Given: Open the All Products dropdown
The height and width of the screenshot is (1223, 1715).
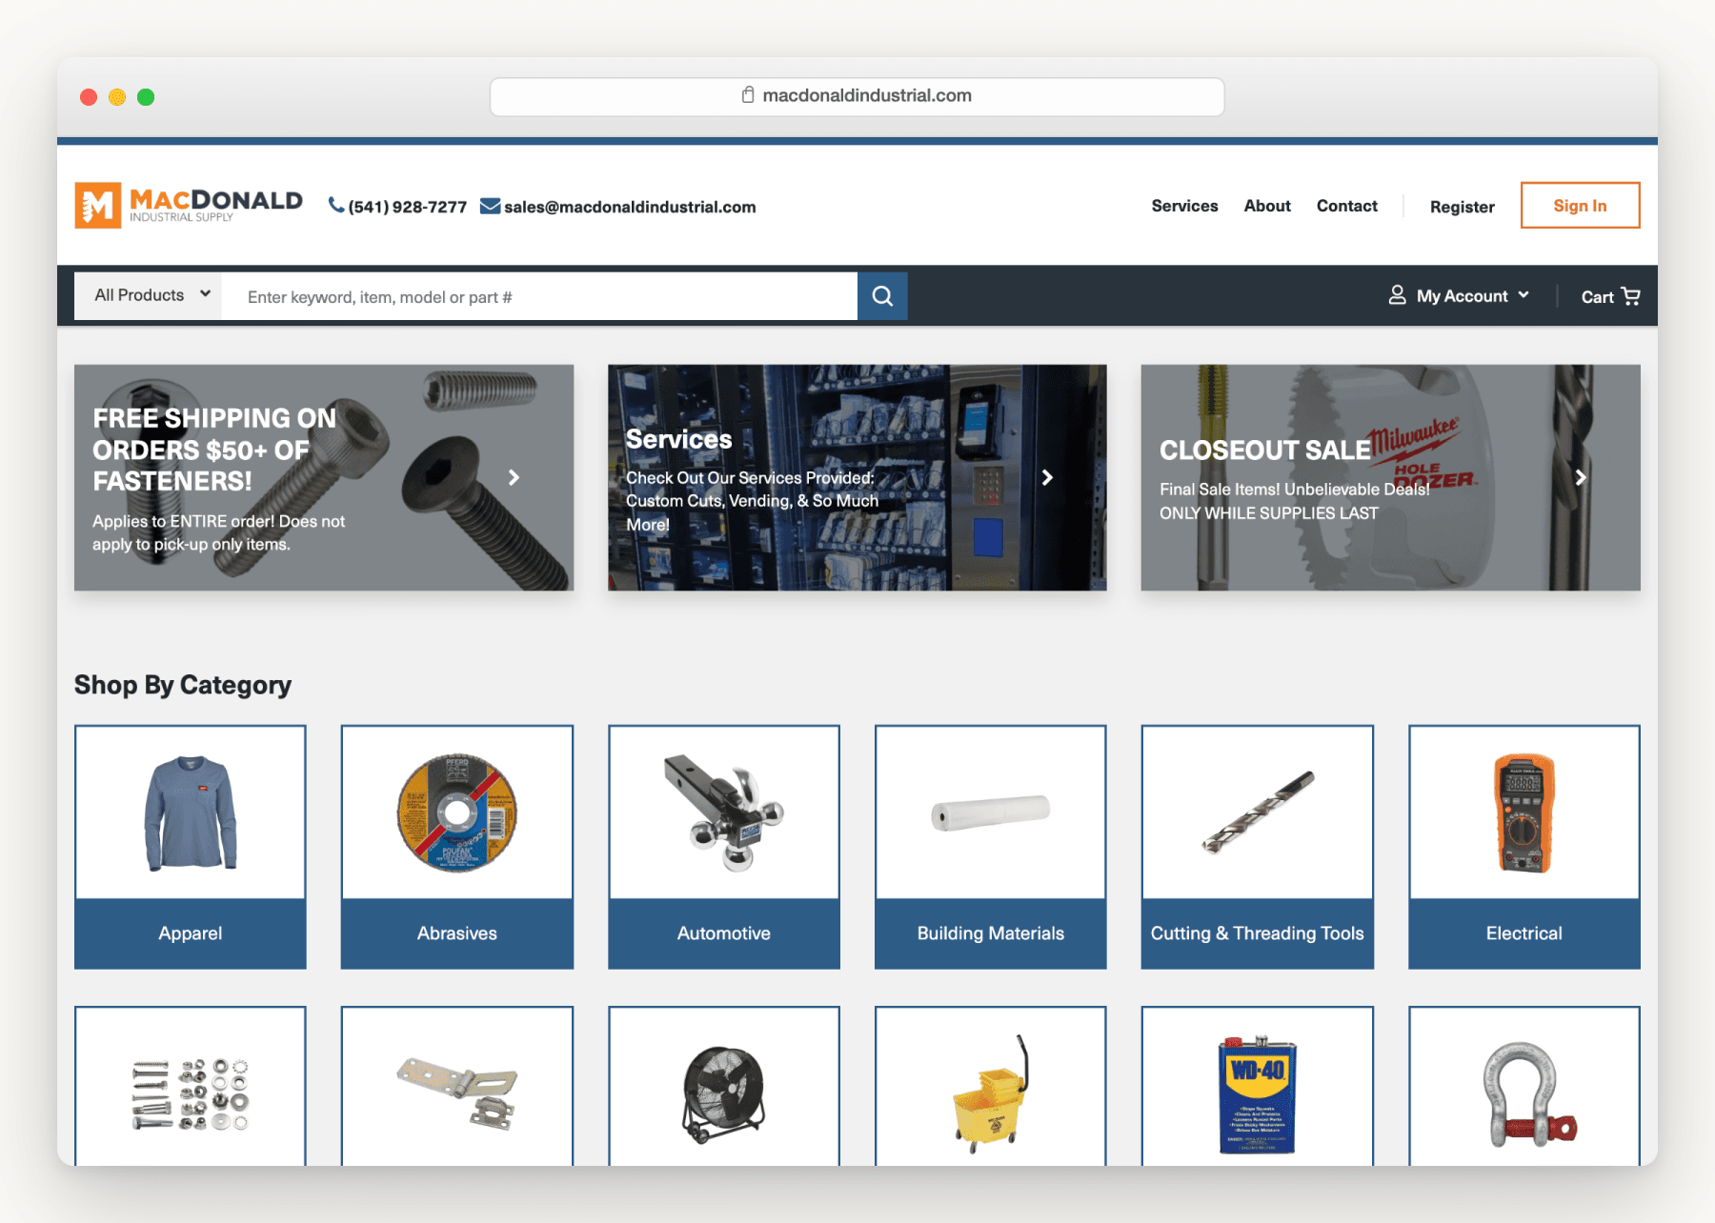Looking at the screenshot, I should pos(149,295).
